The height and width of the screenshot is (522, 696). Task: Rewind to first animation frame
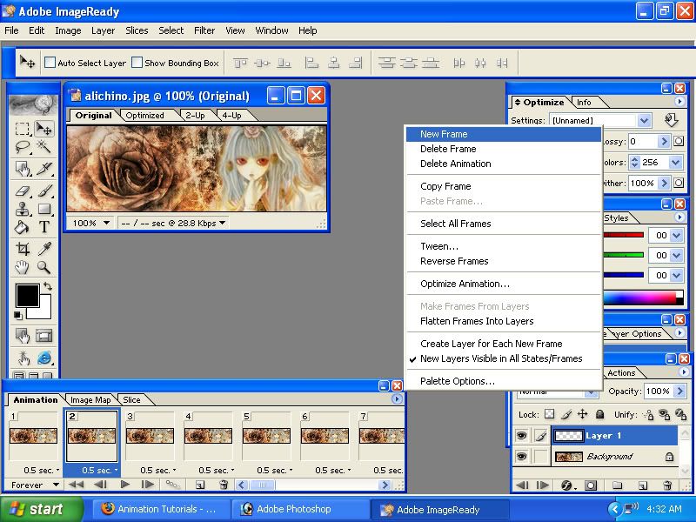(77, 485)
